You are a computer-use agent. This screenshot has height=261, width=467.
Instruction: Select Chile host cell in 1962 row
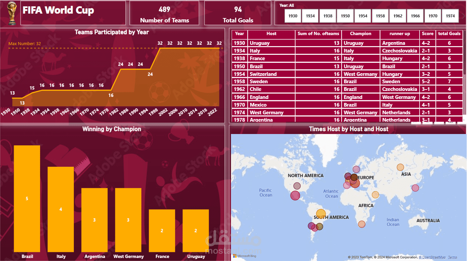point(271,89)
